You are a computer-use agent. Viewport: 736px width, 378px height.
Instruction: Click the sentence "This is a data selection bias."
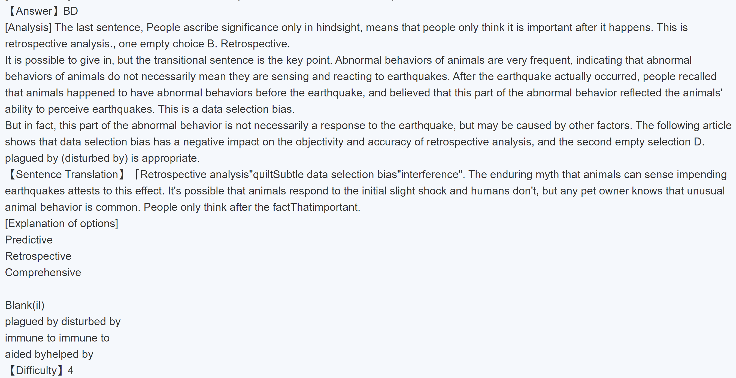(226, 109)
